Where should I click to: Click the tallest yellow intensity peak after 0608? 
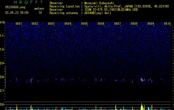click(x=141, y=106)
